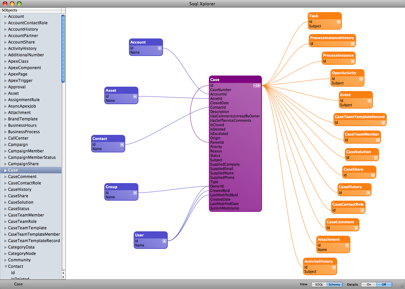Expand the ProcessInstance node plus icon
Screen dimensions: 405x289
pyautogui.click(x=352, y=61)
